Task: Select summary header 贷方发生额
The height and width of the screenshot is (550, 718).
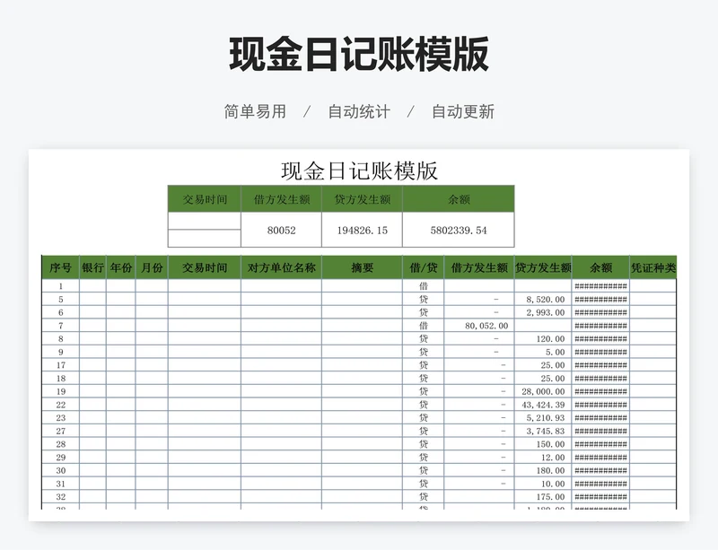Action: (x=363, y=199)
